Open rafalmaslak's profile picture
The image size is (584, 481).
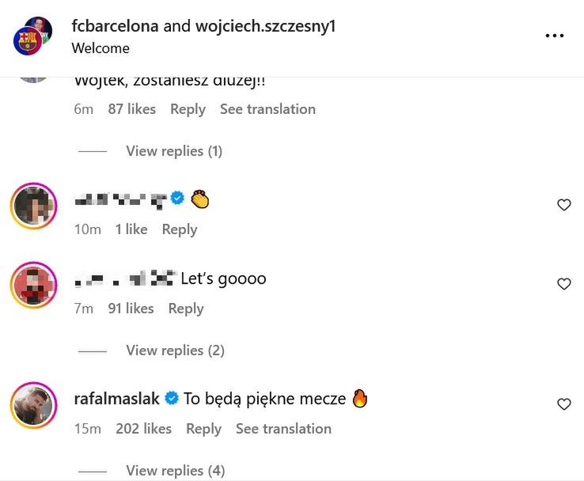click(x=33, y=406)
